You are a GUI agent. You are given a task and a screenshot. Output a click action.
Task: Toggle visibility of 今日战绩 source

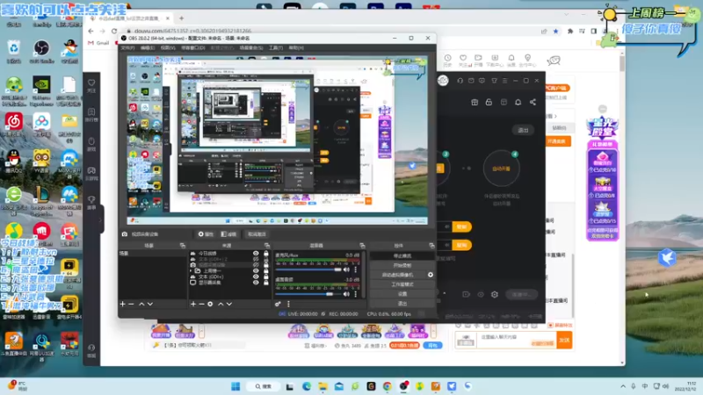pos(256,254)
